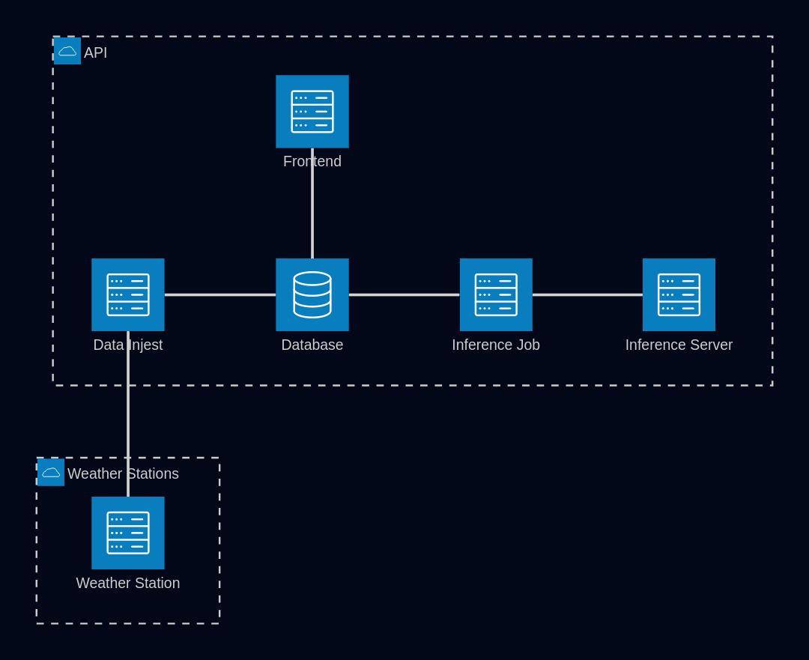This screenshot has height=660, width=809.
Task: Select the connector from Inference Job to Inference Server
Action: pyautogui.click(x=588, y=294)
